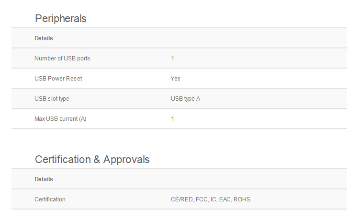
Task: Click the USB Power Reset label
Action: pos(58,79)
